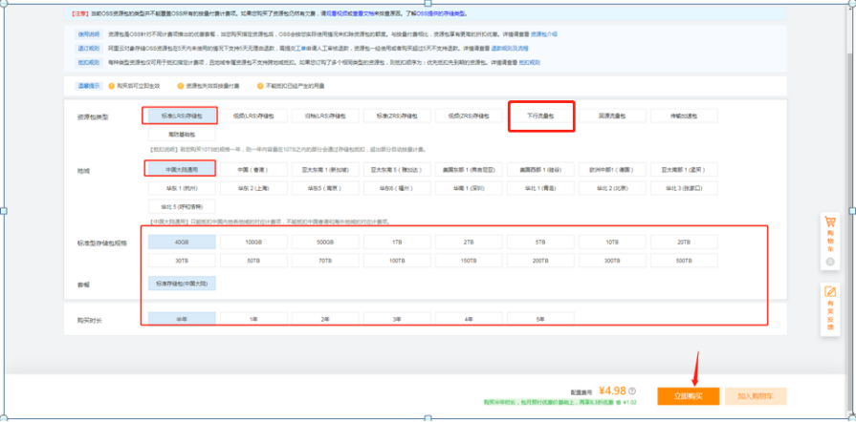Click the 加入购物车 add to cart button
Image resolution: width=856 pixels, height=422 pixels.
coord(757,396)
